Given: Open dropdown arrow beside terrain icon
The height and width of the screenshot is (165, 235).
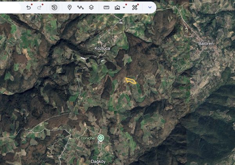Looking at the screenshot, I should tap(124, 7).
